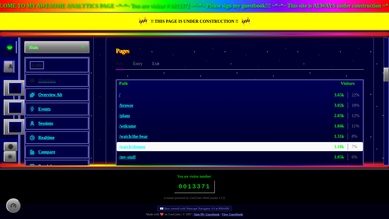This screenshot has width=389, height=219.
Task: Click the globe icon in lower left rail
Action: click(x=10, y=146)
